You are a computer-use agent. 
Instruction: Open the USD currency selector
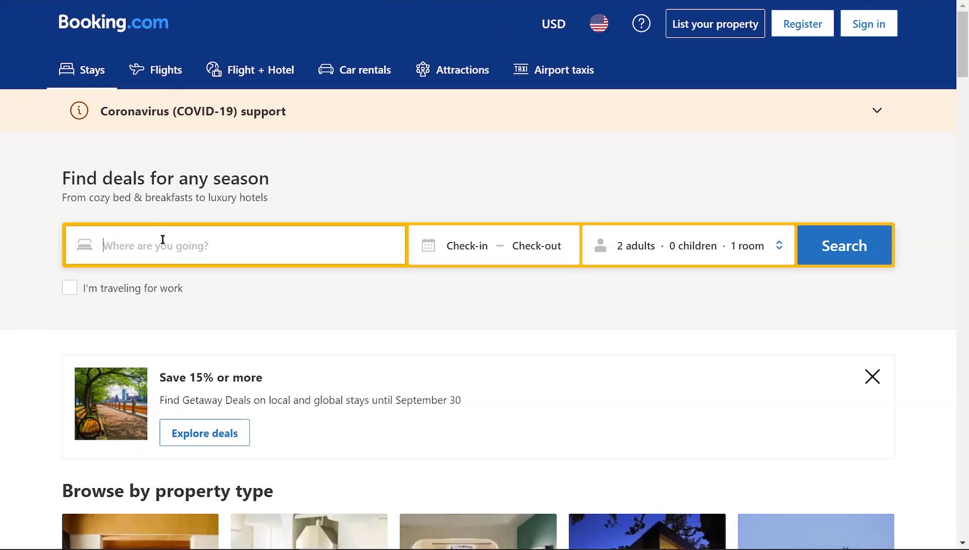pyautogui.click(x=553, y=24)
